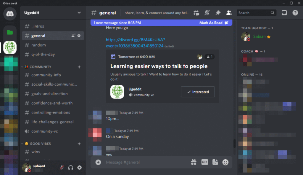Open community-vc link in event card
The image size is (303, 175).
point(141,95)
